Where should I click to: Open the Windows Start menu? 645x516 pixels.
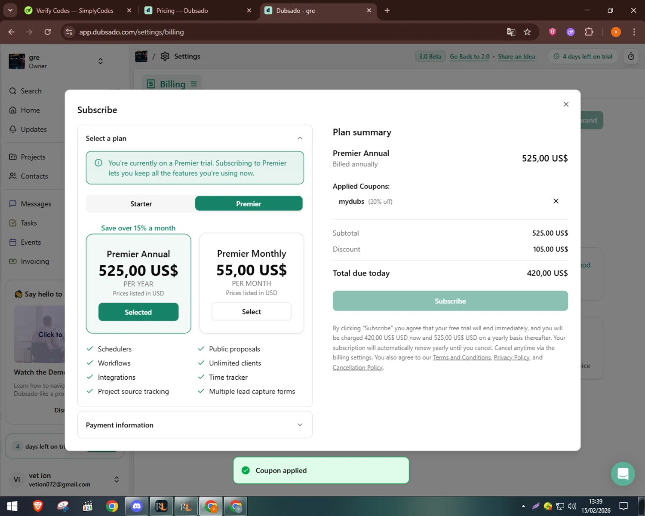click(x=12, y=506)
